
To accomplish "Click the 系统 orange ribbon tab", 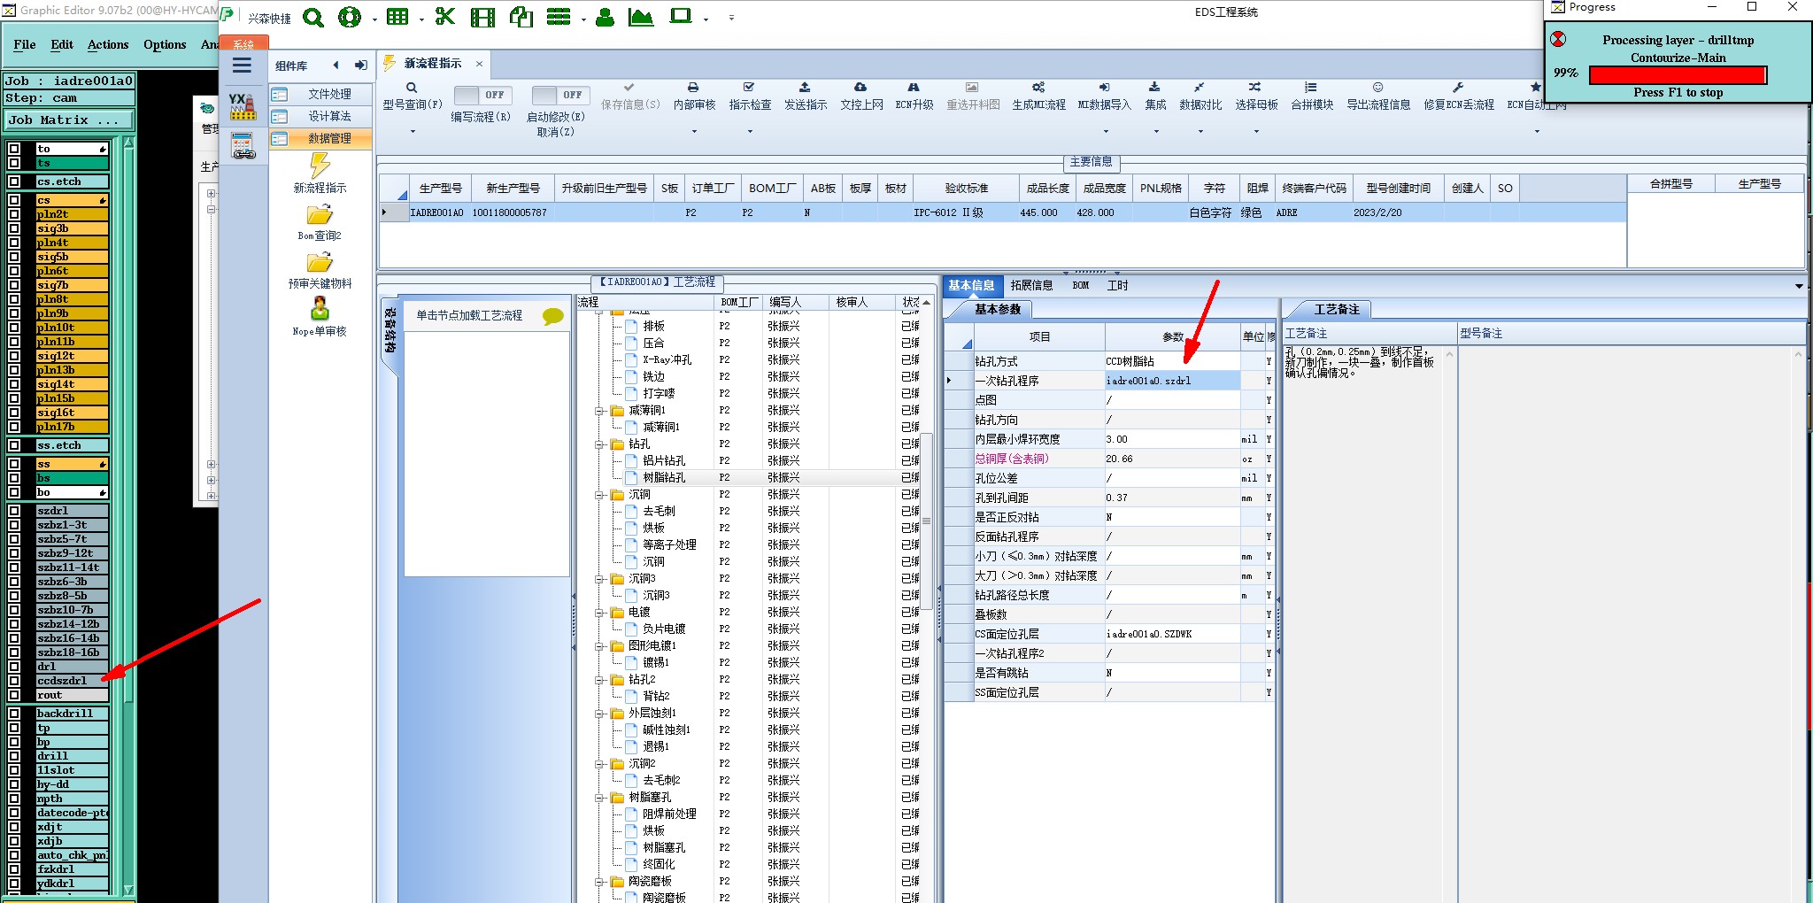I will 243,43.
